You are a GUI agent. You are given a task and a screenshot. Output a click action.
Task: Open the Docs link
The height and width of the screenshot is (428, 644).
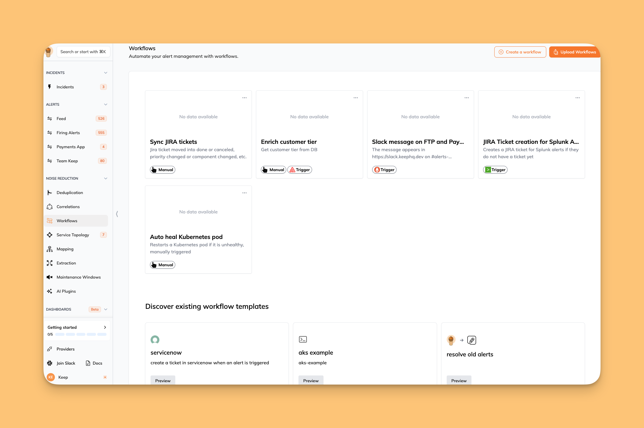pyautogui.click(x=94, y=363)
